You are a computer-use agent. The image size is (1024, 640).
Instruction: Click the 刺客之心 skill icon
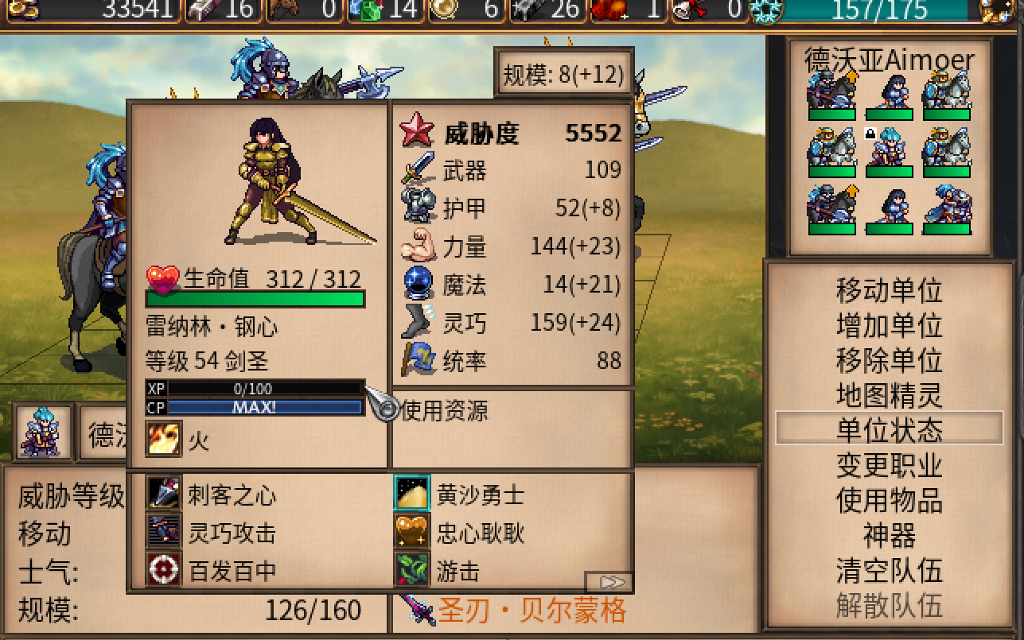click(163, 495)
